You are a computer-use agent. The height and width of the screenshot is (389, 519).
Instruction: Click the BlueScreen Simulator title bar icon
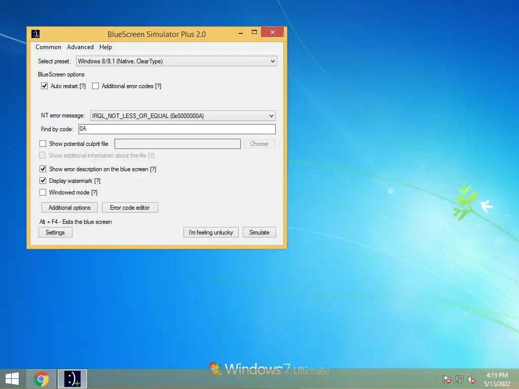point(35,34)
